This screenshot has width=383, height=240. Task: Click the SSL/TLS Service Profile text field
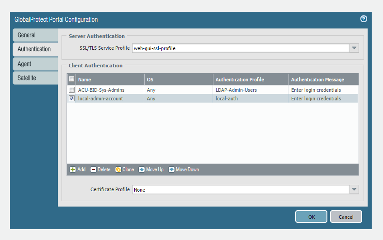(x=240, y=48)
